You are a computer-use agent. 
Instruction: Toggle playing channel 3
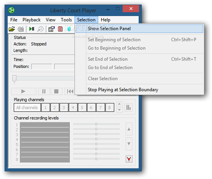click(64, 108)
